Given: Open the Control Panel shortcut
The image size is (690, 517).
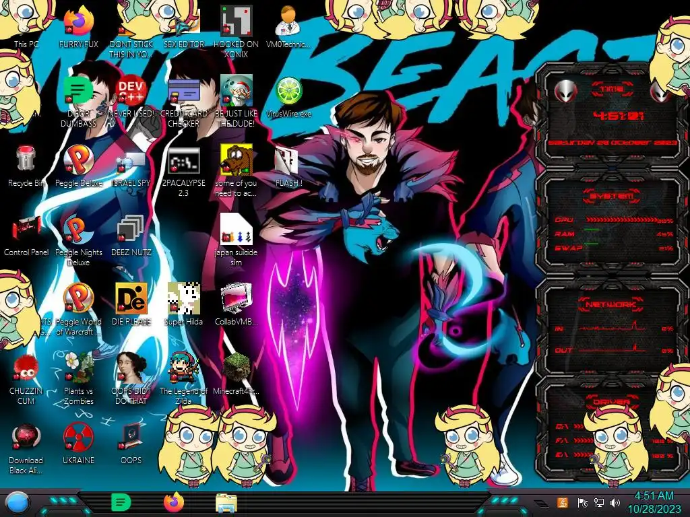Looking at the screenshot, I should click(26, 235).
